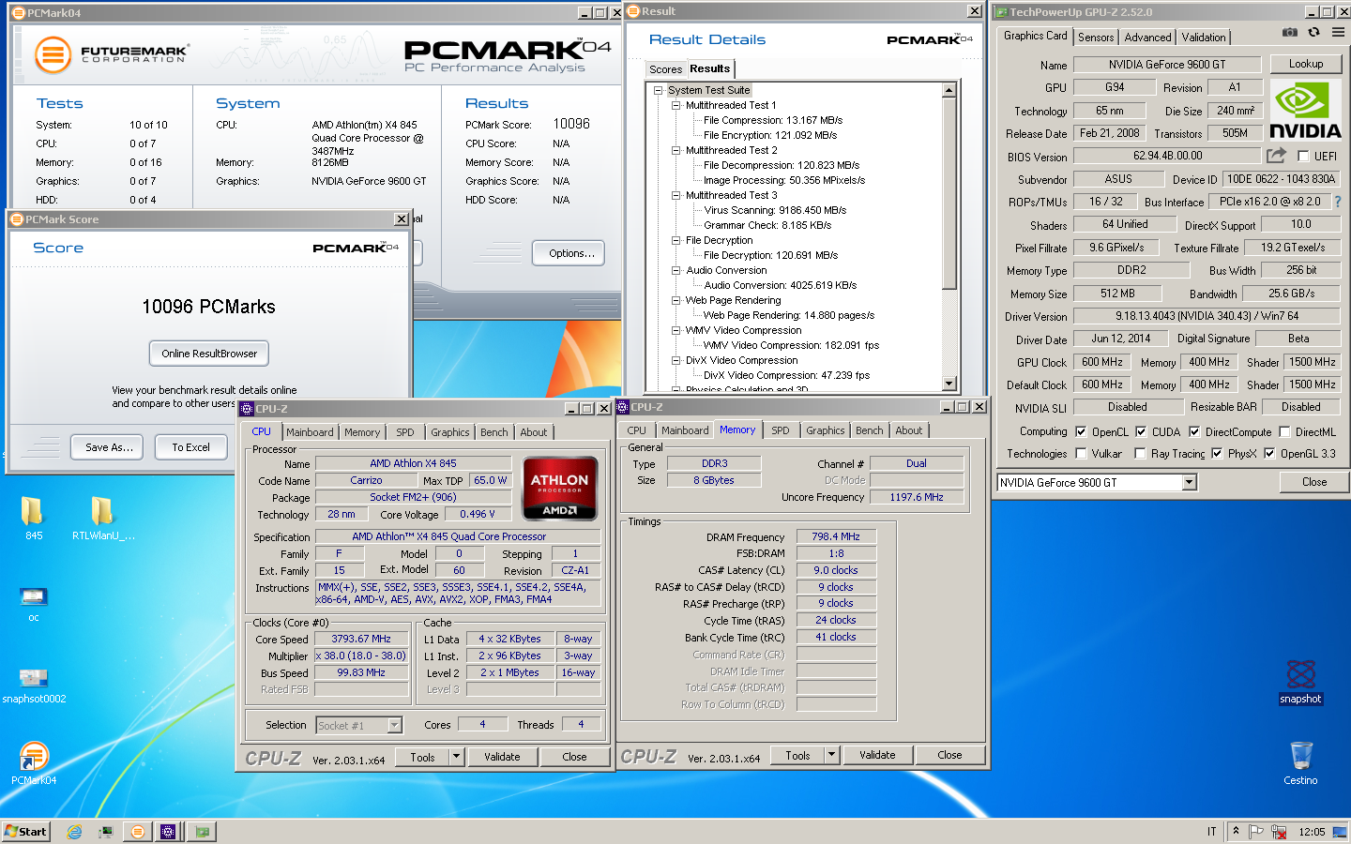Image resolution: width=1351 pixels, height=844 pixels.
Task: Open the RTLWlanU desktop folder
Action: [103, 519]
